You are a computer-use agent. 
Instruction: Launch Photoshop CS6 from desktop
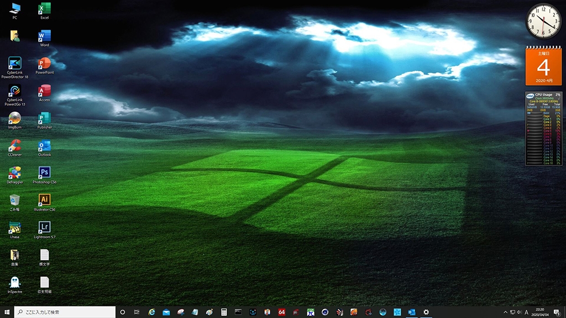tap(44, 175)
